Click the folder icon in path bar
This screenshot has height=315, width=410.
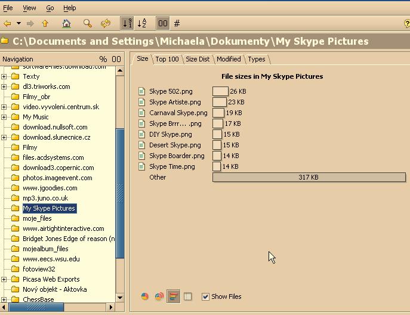point(4,41)
